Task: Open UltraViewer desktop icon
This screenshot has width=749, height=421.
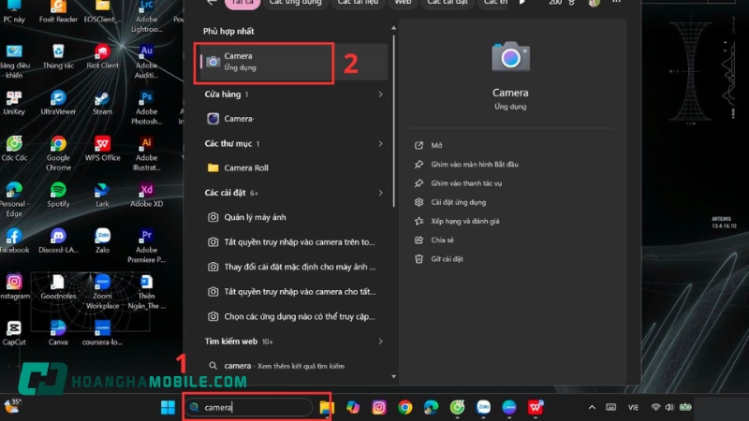Action: point(58,102)
